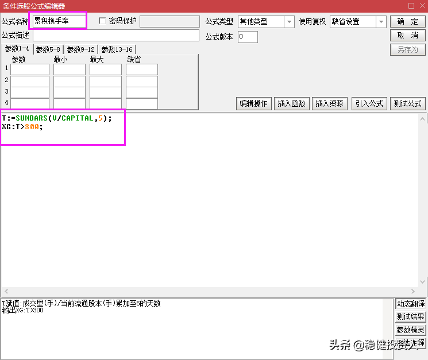The image size is (428, 360).
Task: Click the 公式名称 input field
Action: (59, 21)
